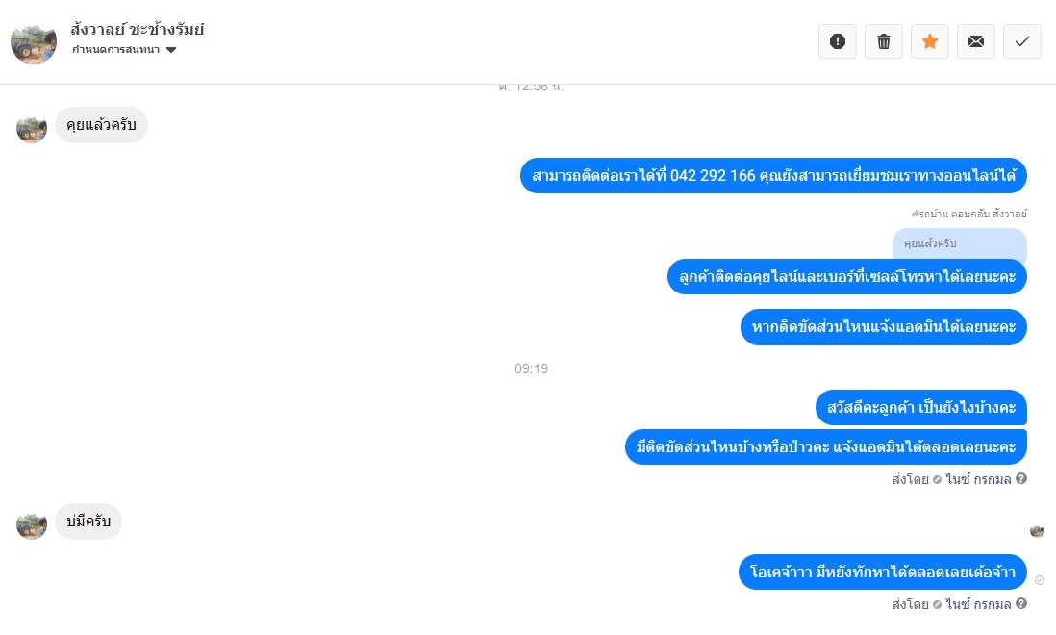Toggle the orange star follow-up icon

click(930, 41)
